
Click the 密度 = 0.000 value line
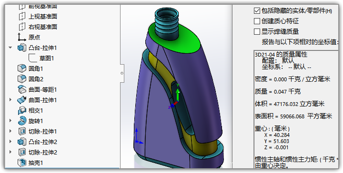[293, 79]
